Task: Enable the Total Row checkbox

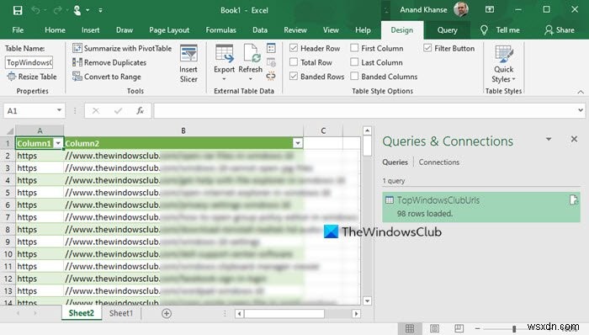Action: point(294,62)
